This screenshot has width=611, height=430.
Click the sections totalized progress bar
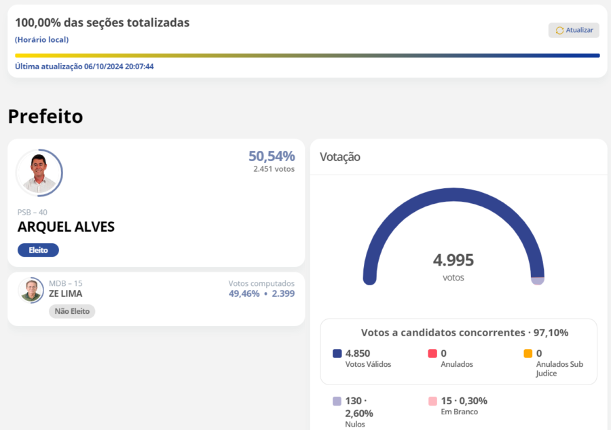307,56
